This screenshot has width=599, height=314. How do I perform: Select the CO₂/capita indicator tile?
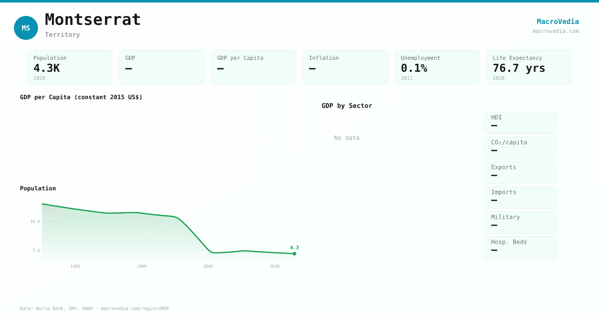tap(520, 148)
